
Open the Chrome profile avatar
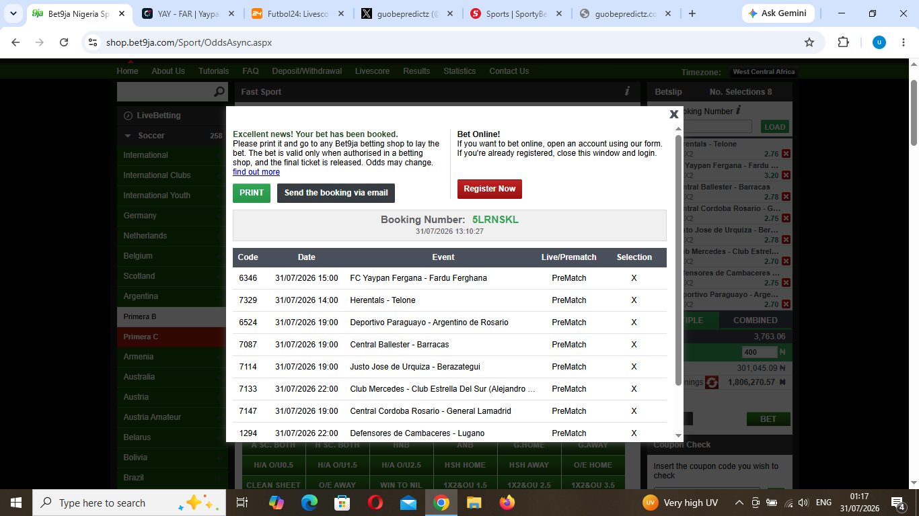(879, 42)
